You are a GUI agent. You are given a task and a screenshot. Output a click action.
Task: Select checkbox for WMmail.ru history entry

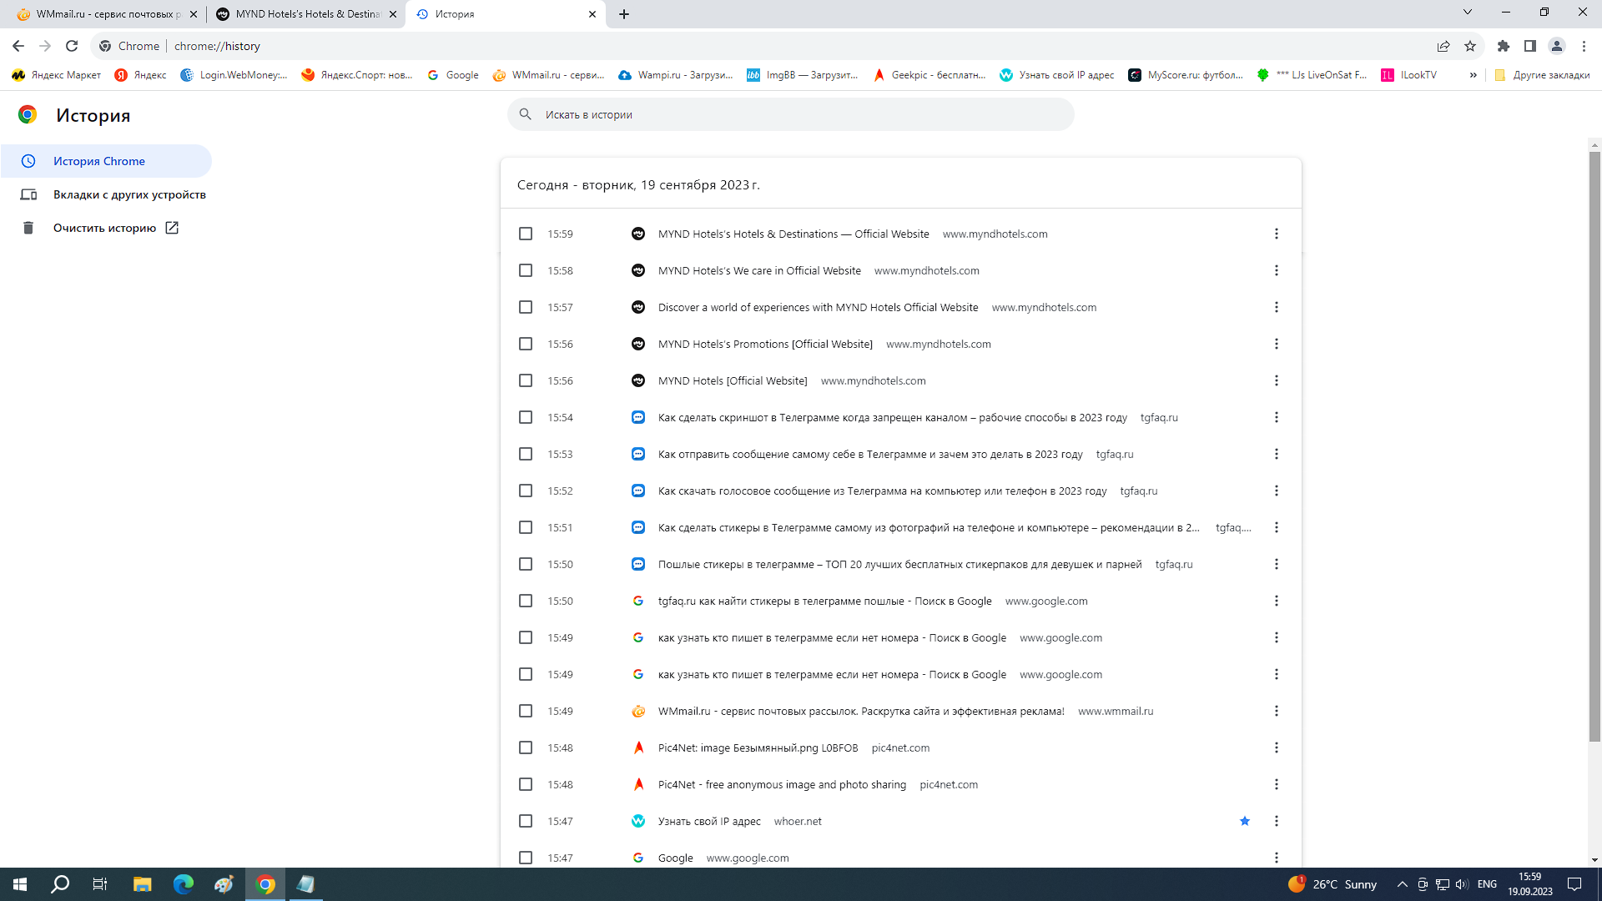pyautogui.click(x=526, y=711)
